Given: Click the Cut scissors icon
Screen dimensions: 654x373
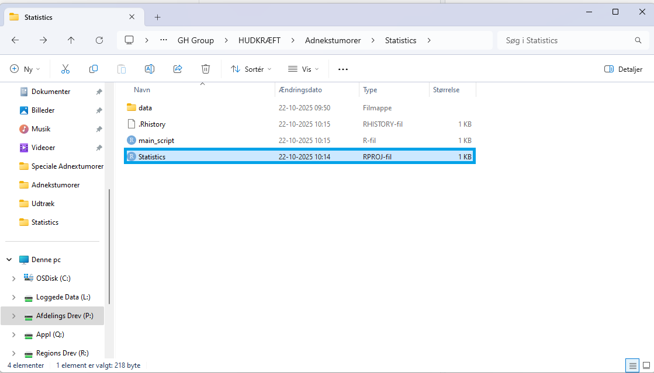Looking at the screenshot, I should (65, 69).
